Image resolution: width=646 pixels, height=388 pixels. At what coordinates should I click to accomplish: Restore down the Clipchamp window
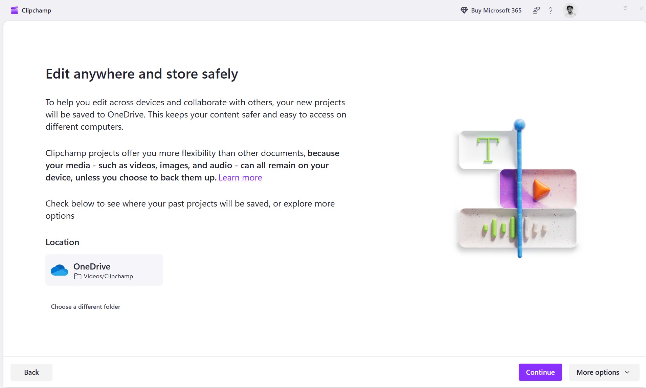pyautogui.click(x=625, y=8)
